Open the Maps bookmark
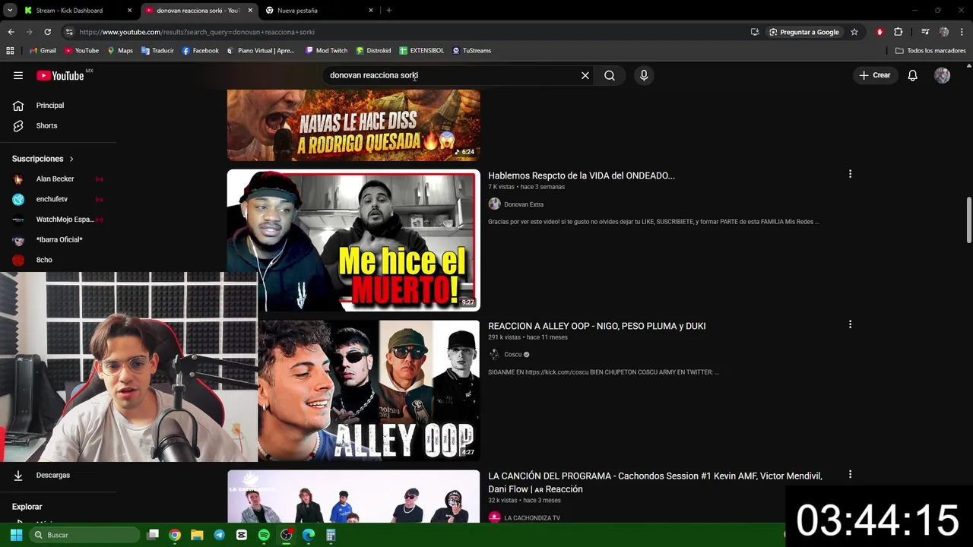Viewport: 973px width, 547px height. tap(120, 51)
